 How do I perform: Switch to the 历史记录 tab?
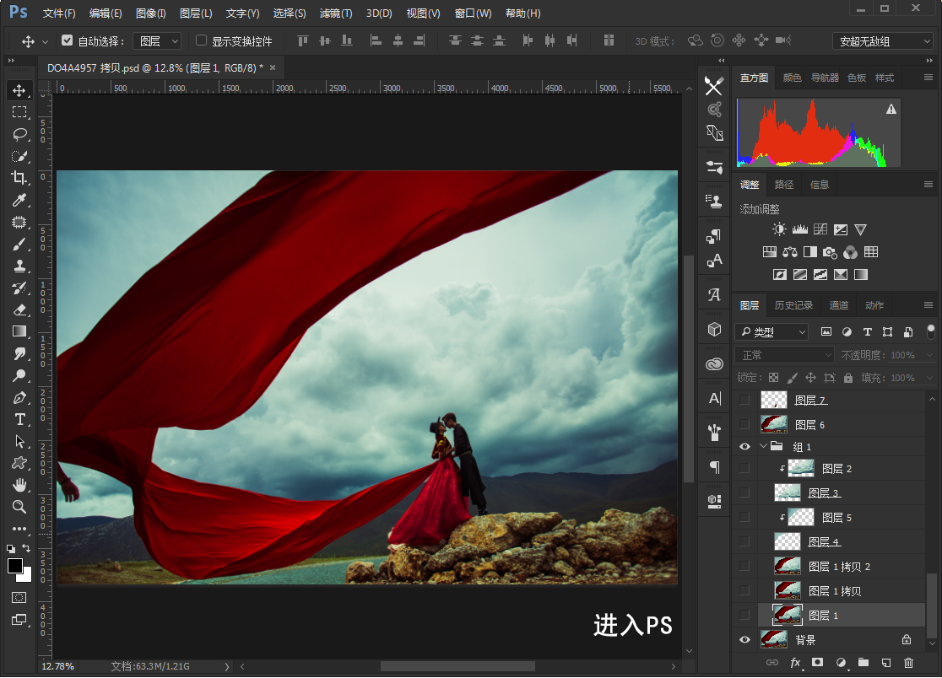click(793, 305)
